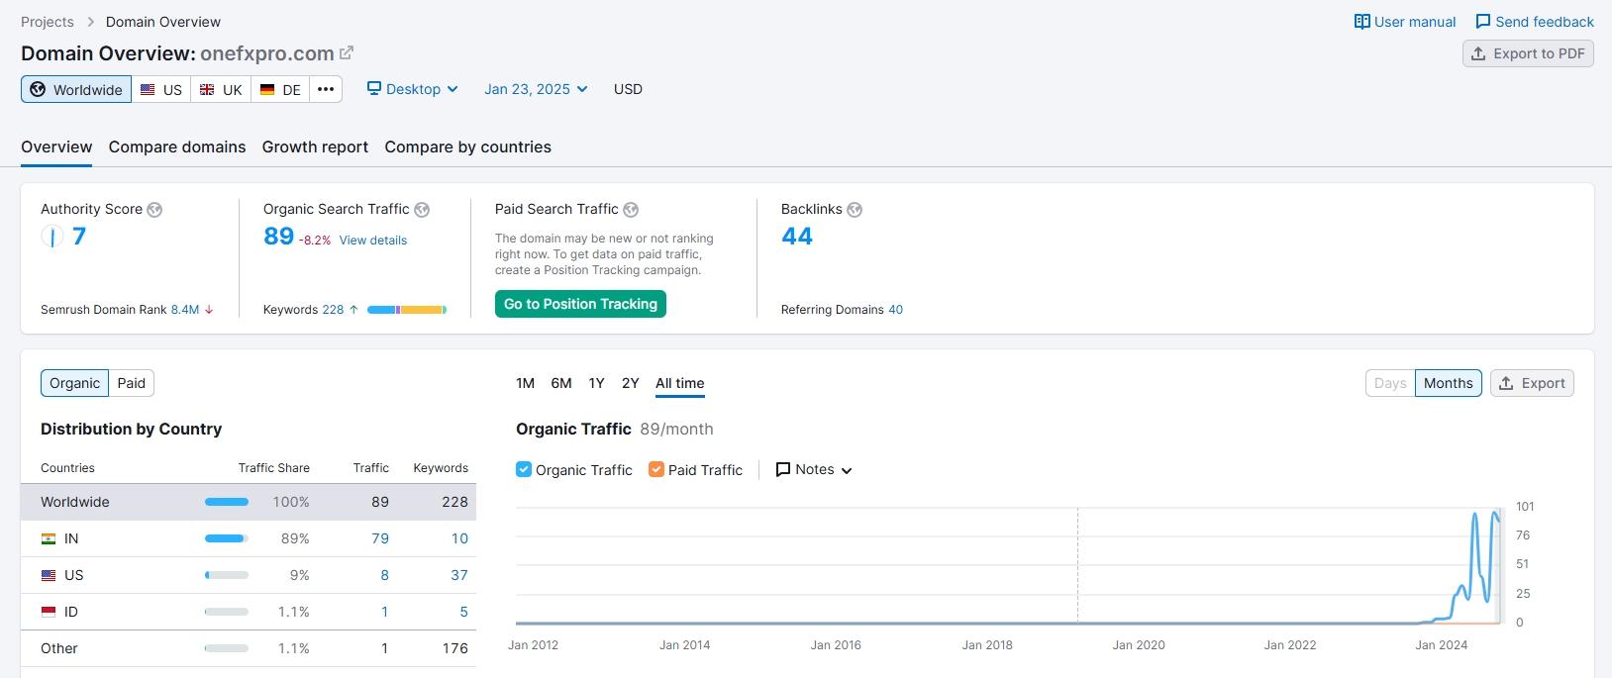Click the Backlinks 44 value
The width and height of the screenshot is (1612, 678).
797,237
